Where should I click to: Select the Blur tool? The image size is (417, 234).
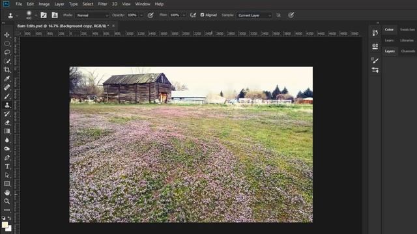click(x=7, y=140)
